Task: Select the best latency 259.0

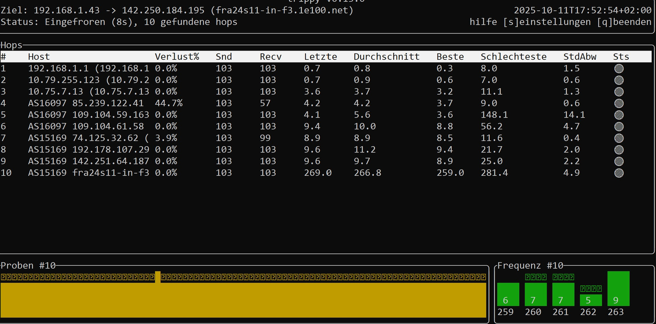Action: click(x=450, y=173)
